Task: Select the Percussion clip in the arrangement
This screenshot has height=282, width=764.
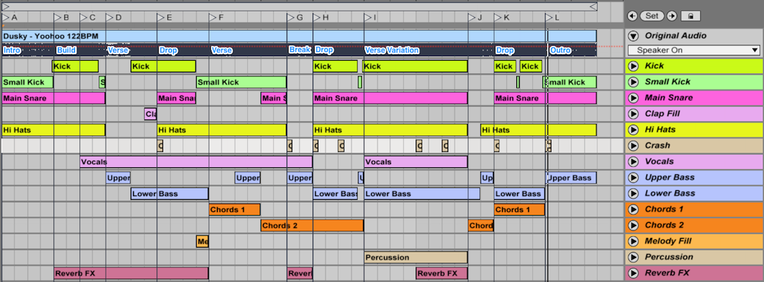Action: pyautogui.click(x=416, y=257)
